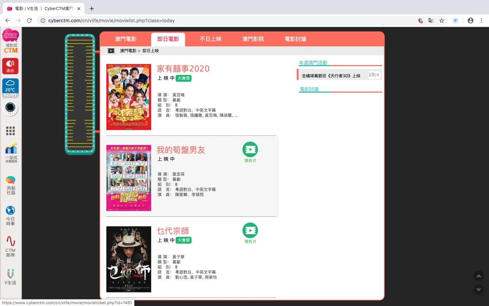Click the 乜代宗師 movie poster
The width and height of the screenshot is (489, 306).
pos(129,259)
